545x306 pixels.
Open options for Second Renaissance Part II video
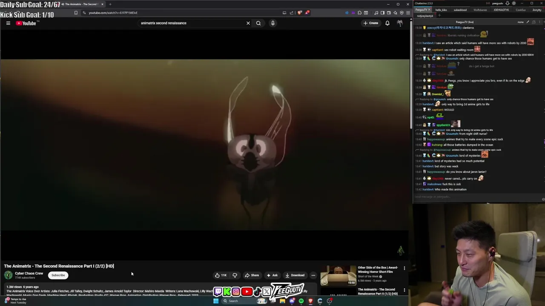tap(404, 290)
